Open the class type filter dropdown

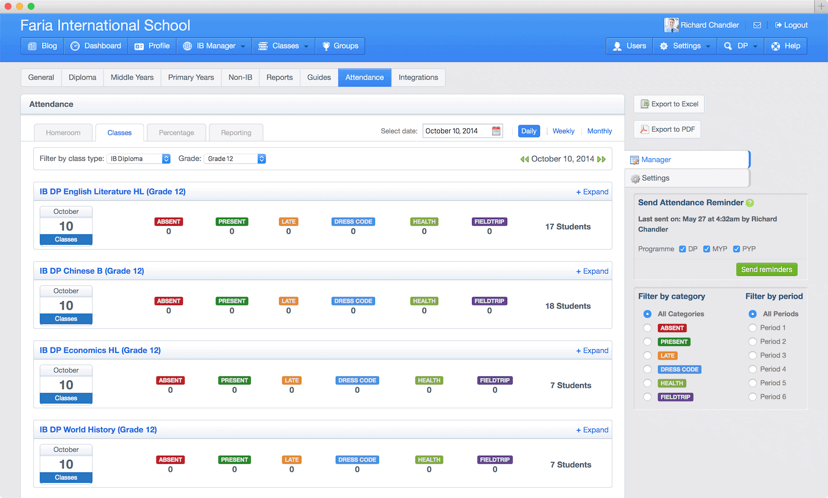[139, 159]
